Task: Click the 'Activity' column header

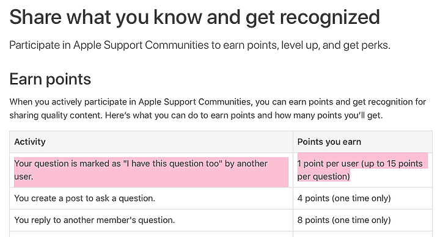Action: tap(30, 142)
